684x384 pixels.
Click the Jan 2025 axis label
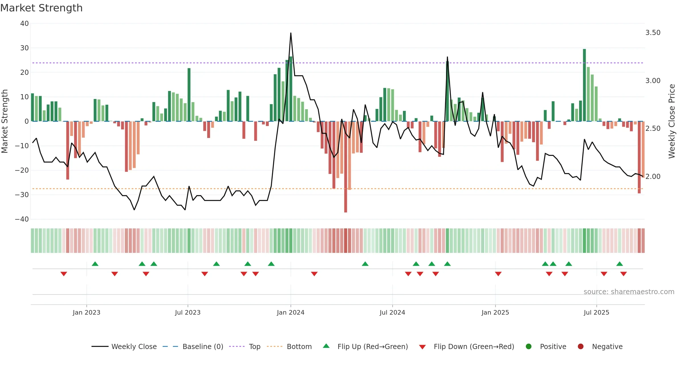click(x=495, y=313)
